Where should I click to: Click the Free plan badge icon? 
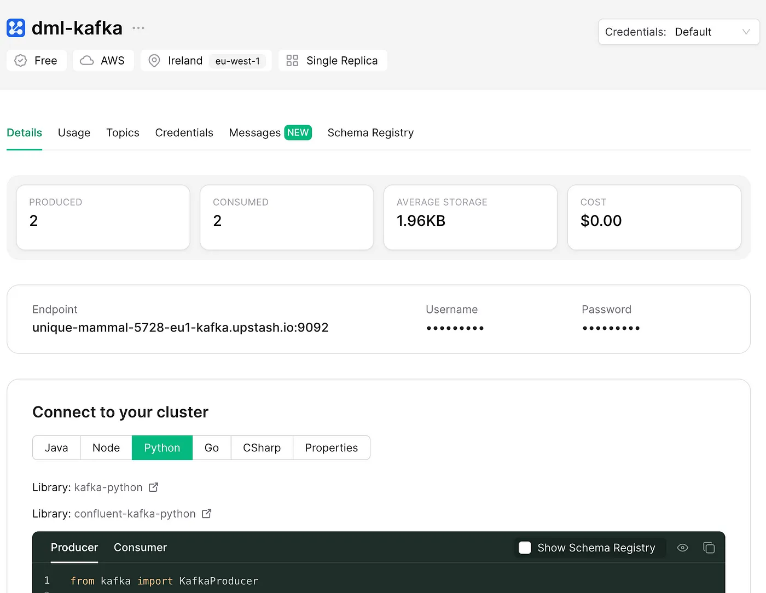21,61
